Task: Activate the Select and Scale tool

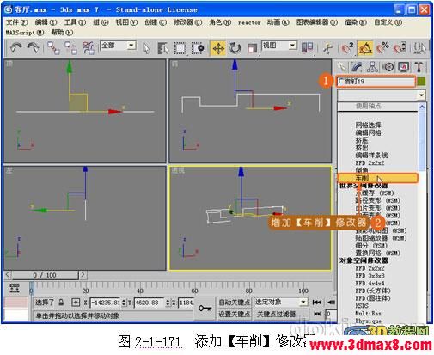Action: (x=252, y=48)
